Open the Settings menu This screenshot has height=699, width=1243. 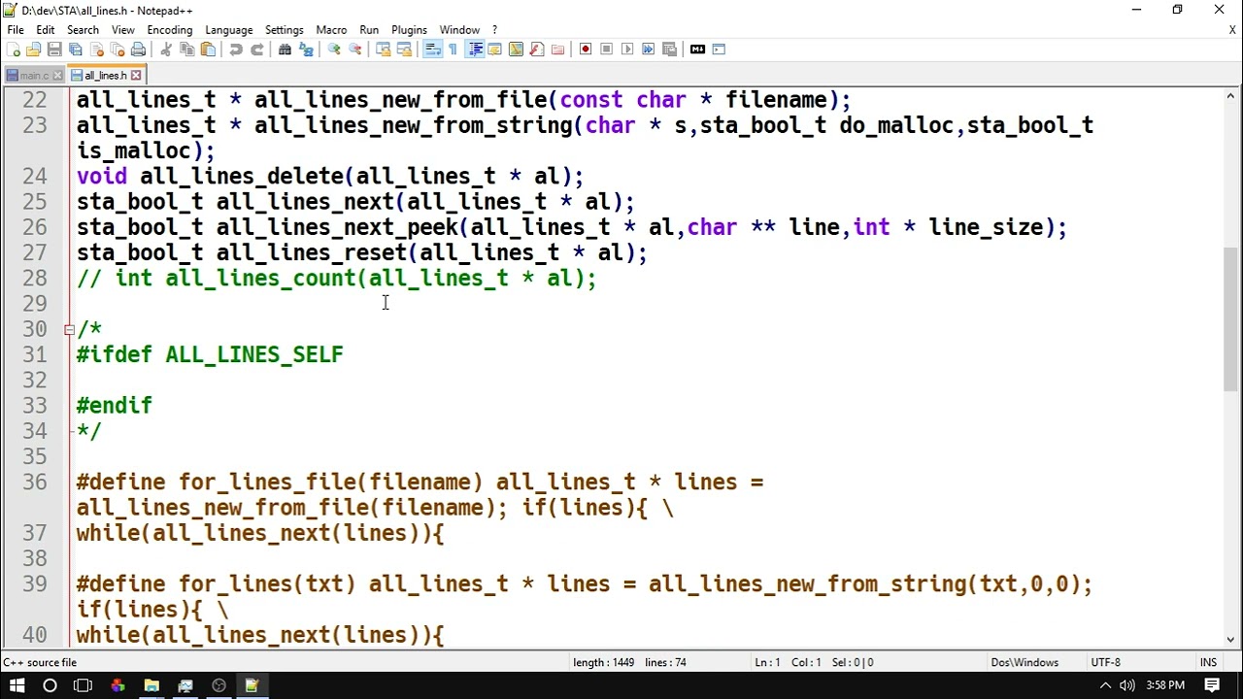(x=285, y=30)
